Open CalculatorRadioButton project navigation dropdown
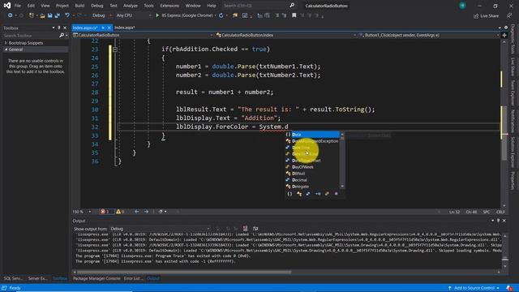 (143, 35)
